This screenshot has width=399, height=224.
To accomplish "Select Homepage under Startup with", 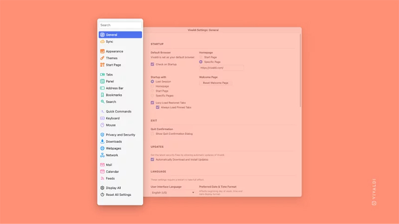I will click(153, 86).
